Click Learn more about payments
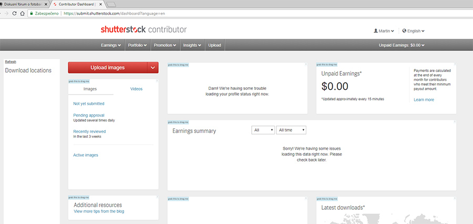The height and width of the screenshot is (224, 473). 424,99
